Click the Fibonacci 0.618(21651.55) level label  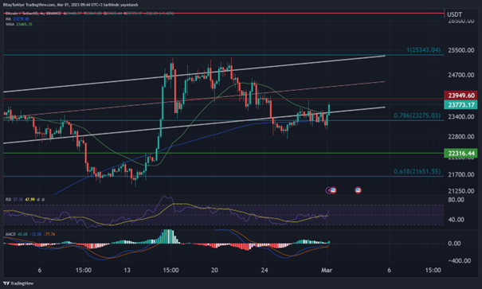417,171
